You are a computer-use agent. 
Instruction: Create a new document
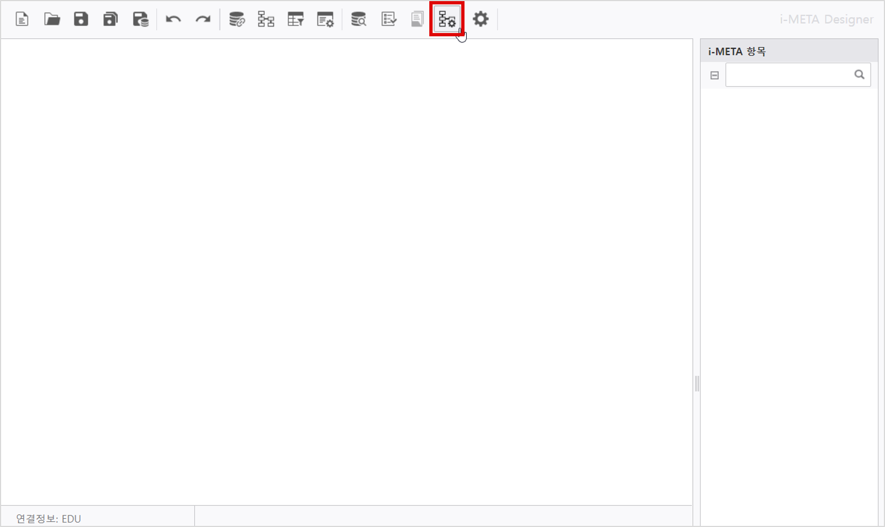coord(22,19)
